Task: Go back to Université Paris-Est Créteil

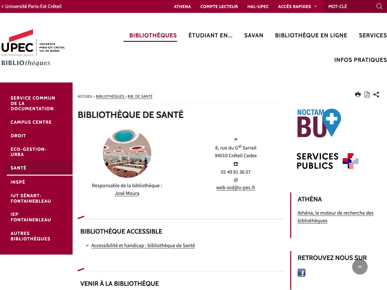Action: 32,6
